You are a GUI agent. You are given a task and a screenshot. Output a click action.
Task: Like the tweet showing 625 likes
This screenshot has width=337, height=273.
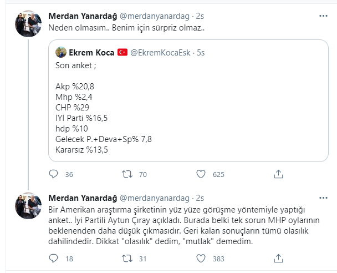pyautogui.click(x=202, y=175)
